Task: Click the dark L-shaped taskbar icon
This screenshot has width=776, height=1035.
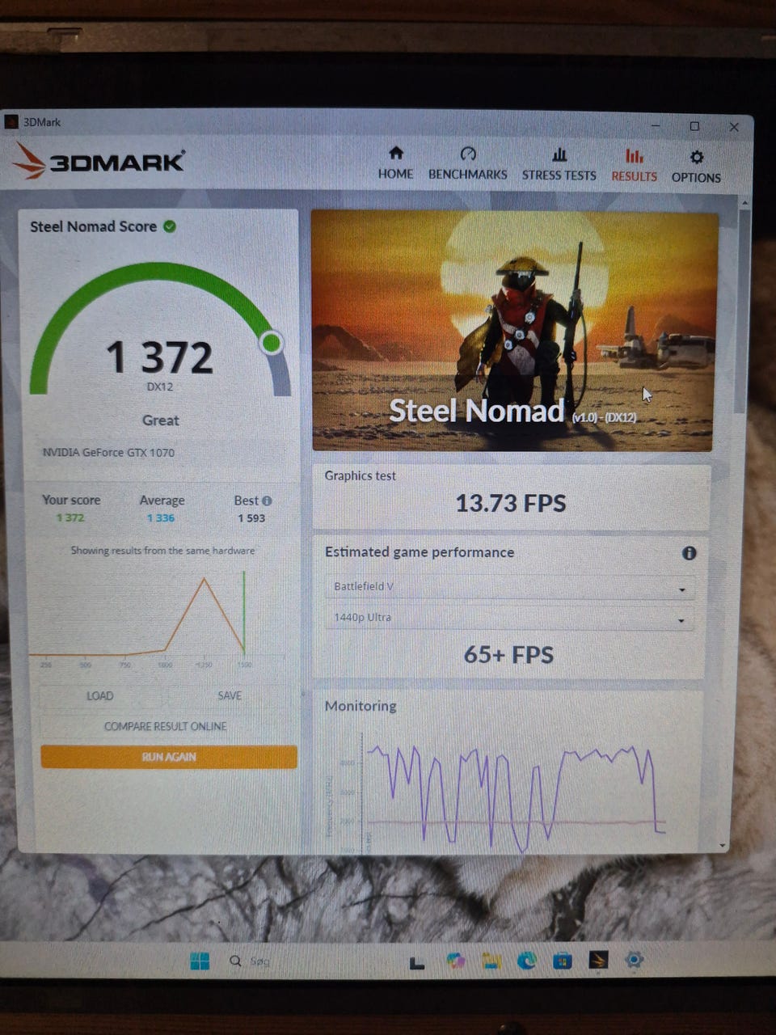Action: click(x=417, y=962)
